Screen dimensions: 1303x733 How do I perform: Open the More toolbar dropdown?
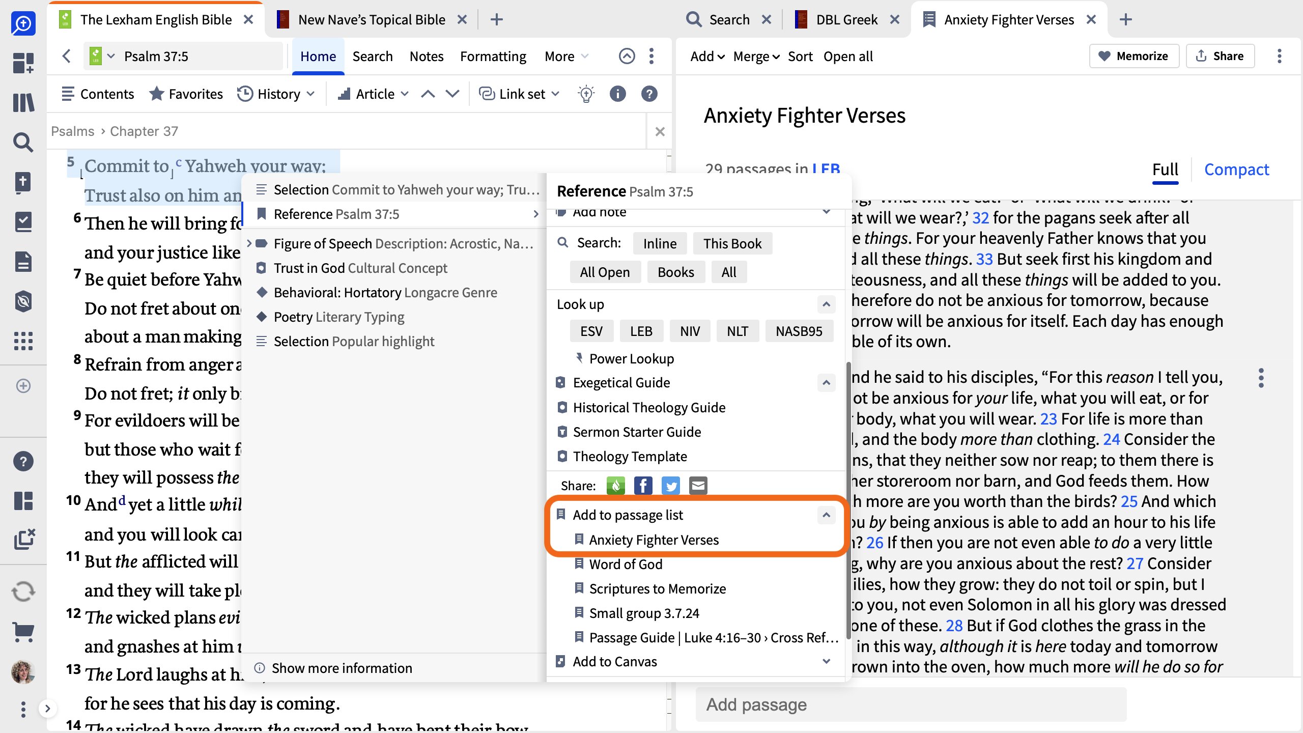point(566,56)
